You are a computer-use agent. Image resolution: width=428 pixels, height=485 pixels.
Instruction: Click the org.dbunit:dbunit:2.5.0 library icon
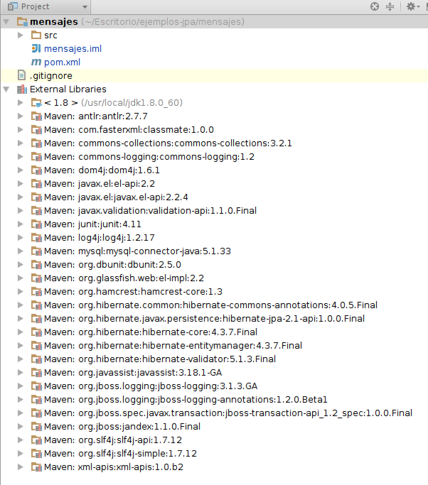(x=36, y=265)
